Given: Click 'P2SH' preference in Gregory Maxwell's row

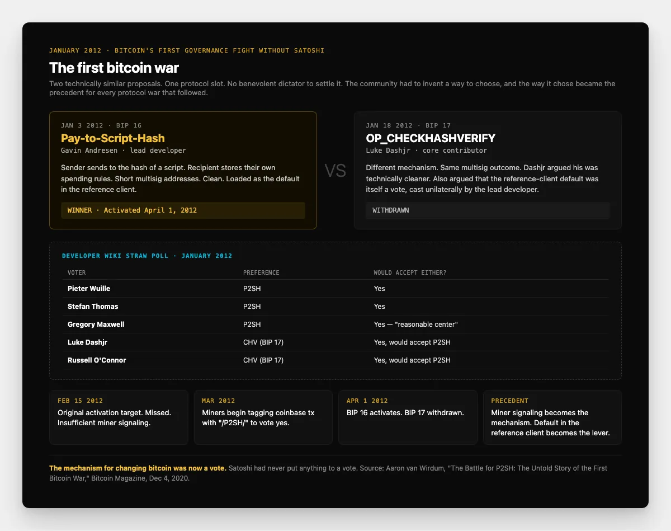Looking at the screenshot, I should 252,325.
